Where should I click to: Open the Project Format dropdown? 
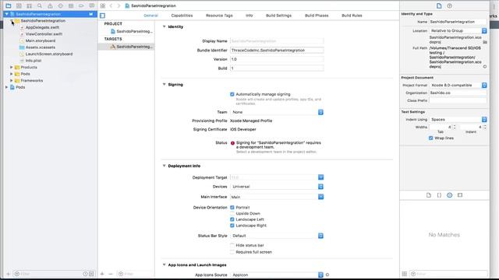coord(458,85)
